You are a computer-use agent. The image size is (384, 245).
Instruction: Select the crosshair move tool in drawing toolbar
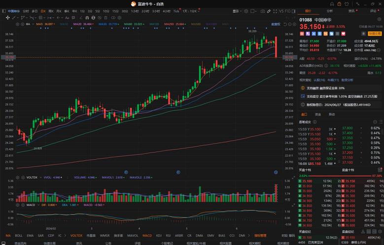coord(7,18)
